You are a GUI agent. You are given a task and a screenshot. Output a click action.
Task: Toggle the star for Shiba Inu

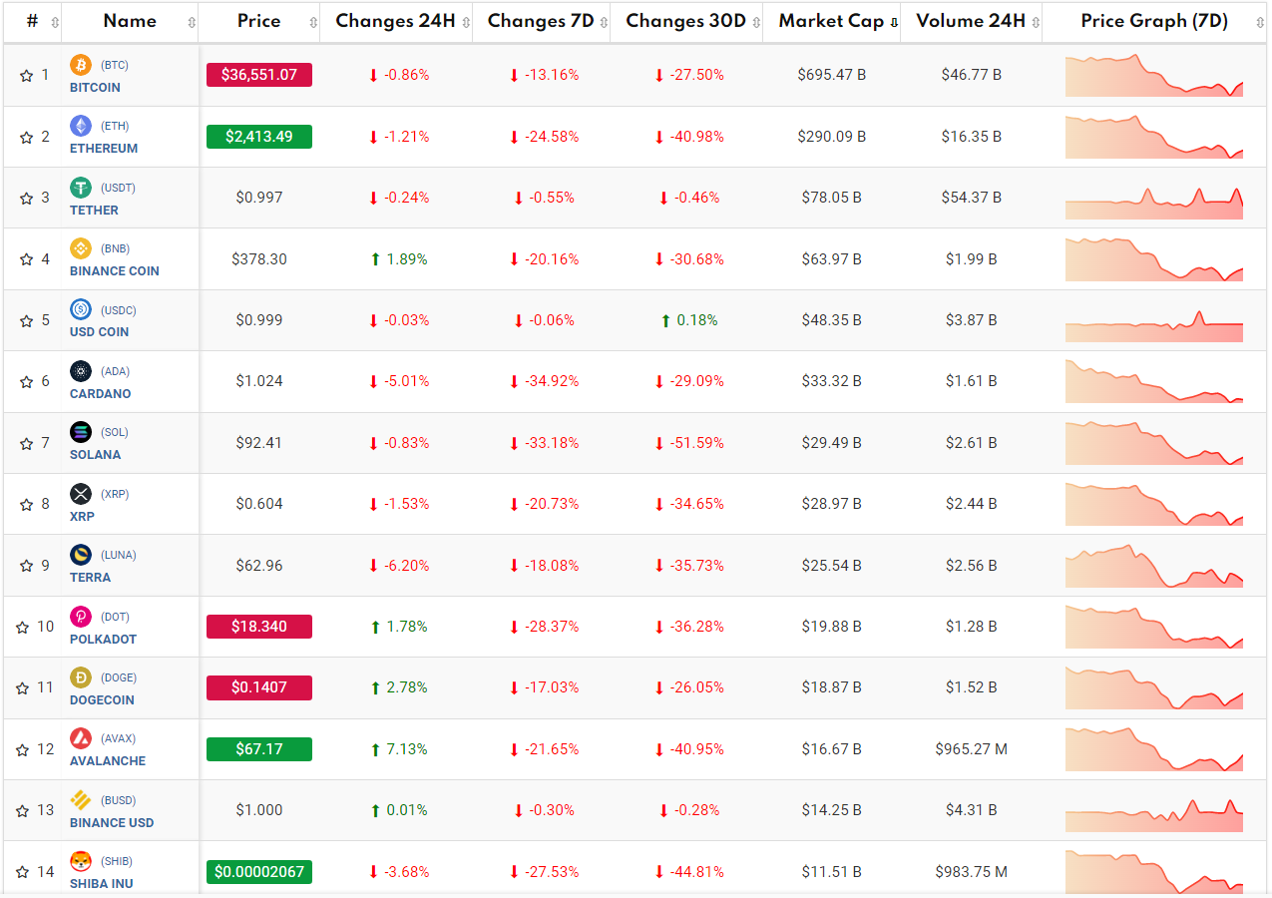22,873
